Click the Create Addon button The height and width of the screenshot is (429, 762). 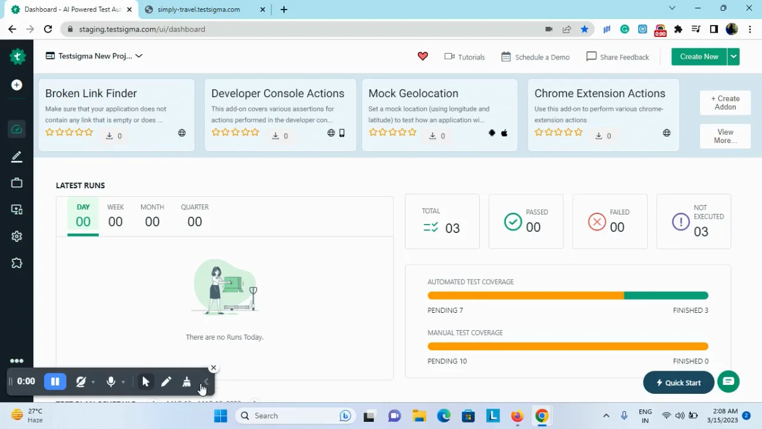725,103
